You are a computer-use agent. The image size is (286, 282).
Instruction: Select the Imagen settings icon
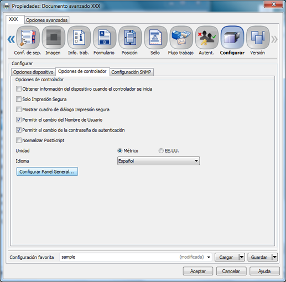[x=53, y=38]
